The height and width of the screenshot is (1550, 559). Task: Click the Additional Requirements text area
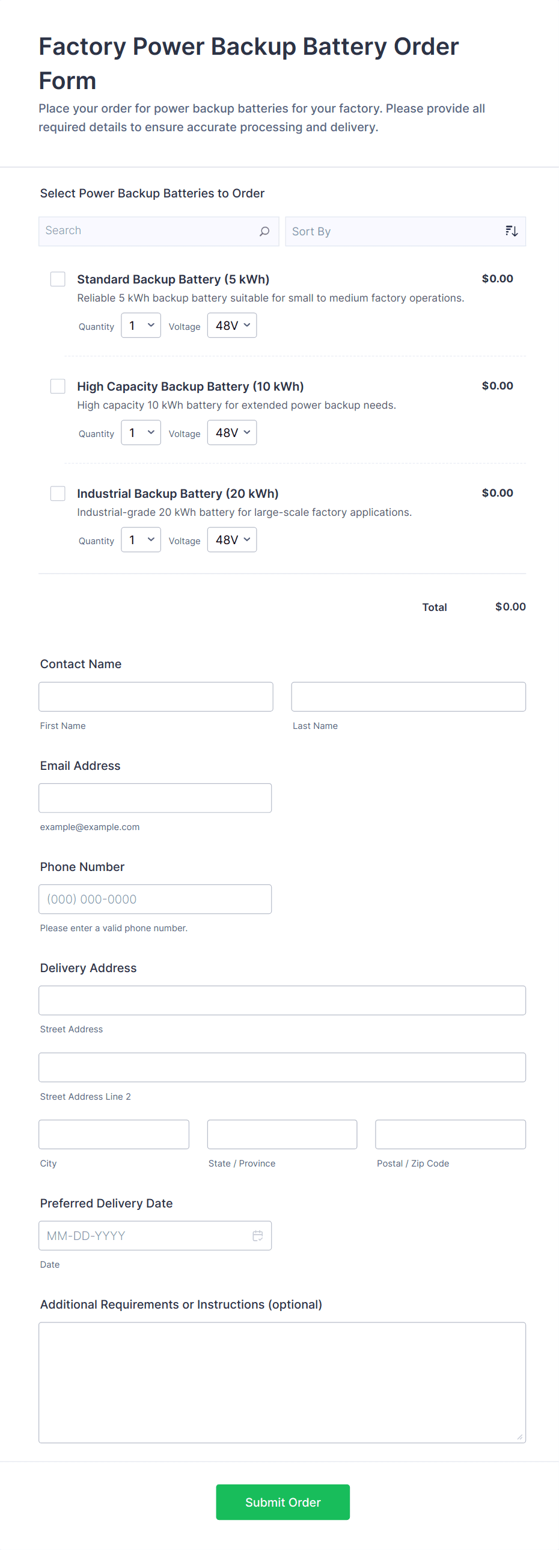283,1383
